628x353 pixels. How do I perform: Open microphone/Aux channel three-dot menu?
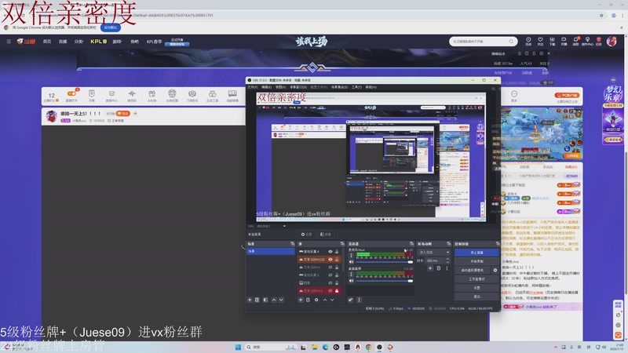(351, 255)
